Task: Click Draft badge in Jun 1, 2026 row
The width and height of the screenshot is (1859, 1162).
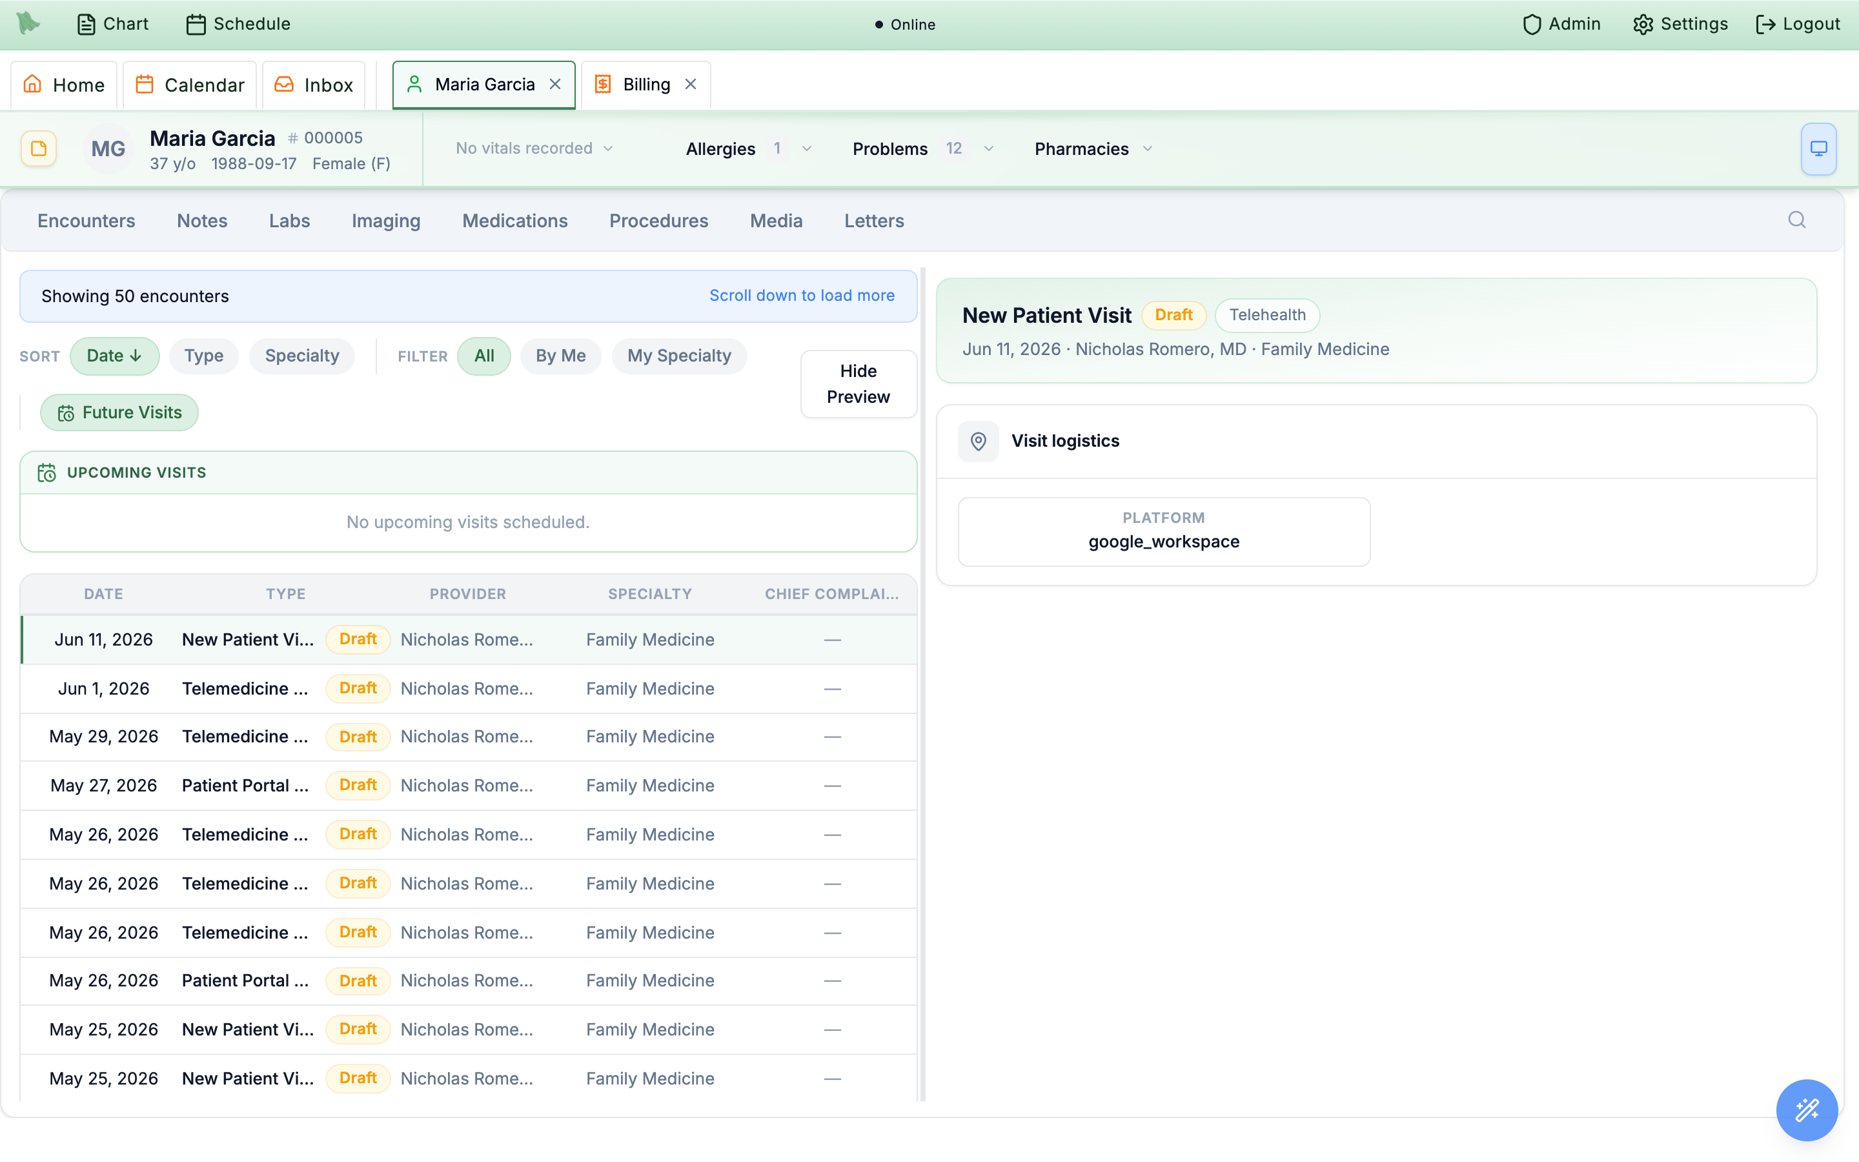Action: point(358,689)
